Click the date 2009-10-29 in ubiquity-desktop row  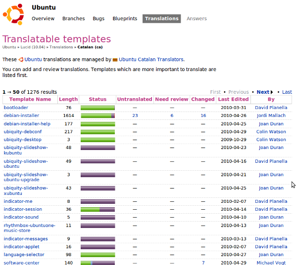(234, 140)
